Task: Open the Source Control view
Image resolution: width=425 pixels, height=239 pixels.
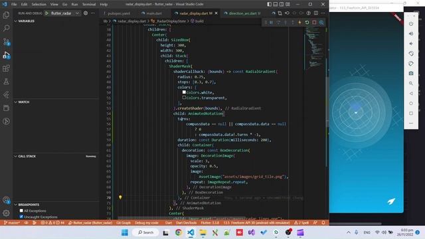Action: tap(6, 41)
